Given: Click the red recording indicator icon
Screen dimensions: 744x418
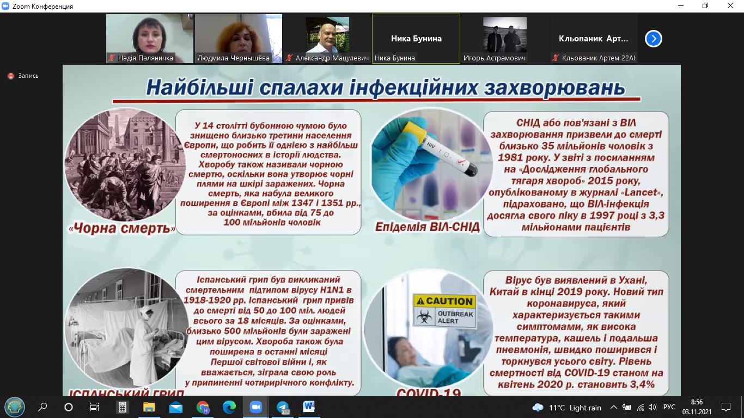Looking at the screenshot, I should (x=10, y=76).
